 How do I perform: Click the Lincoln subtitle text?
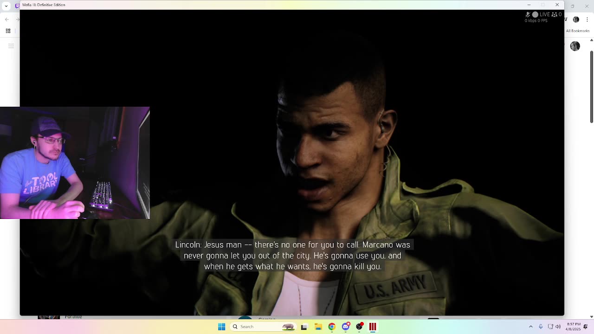click(292, 256)
